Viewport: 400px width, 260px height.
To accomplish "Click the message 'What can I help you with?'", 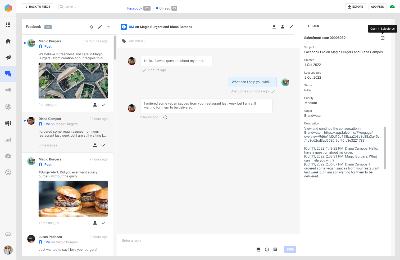I will (252, 82).
